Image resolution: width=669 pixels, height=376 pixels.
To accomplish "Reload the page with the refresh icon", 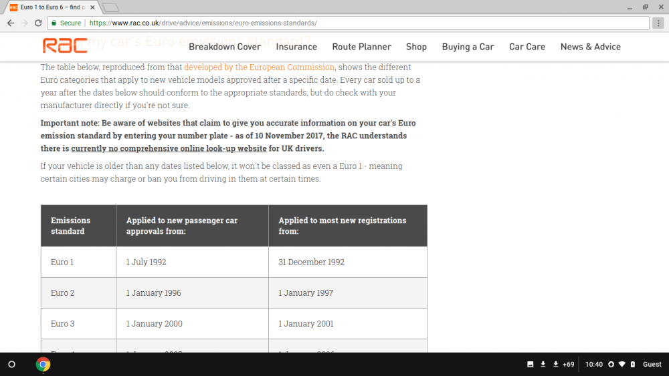I will pos(38,23).
